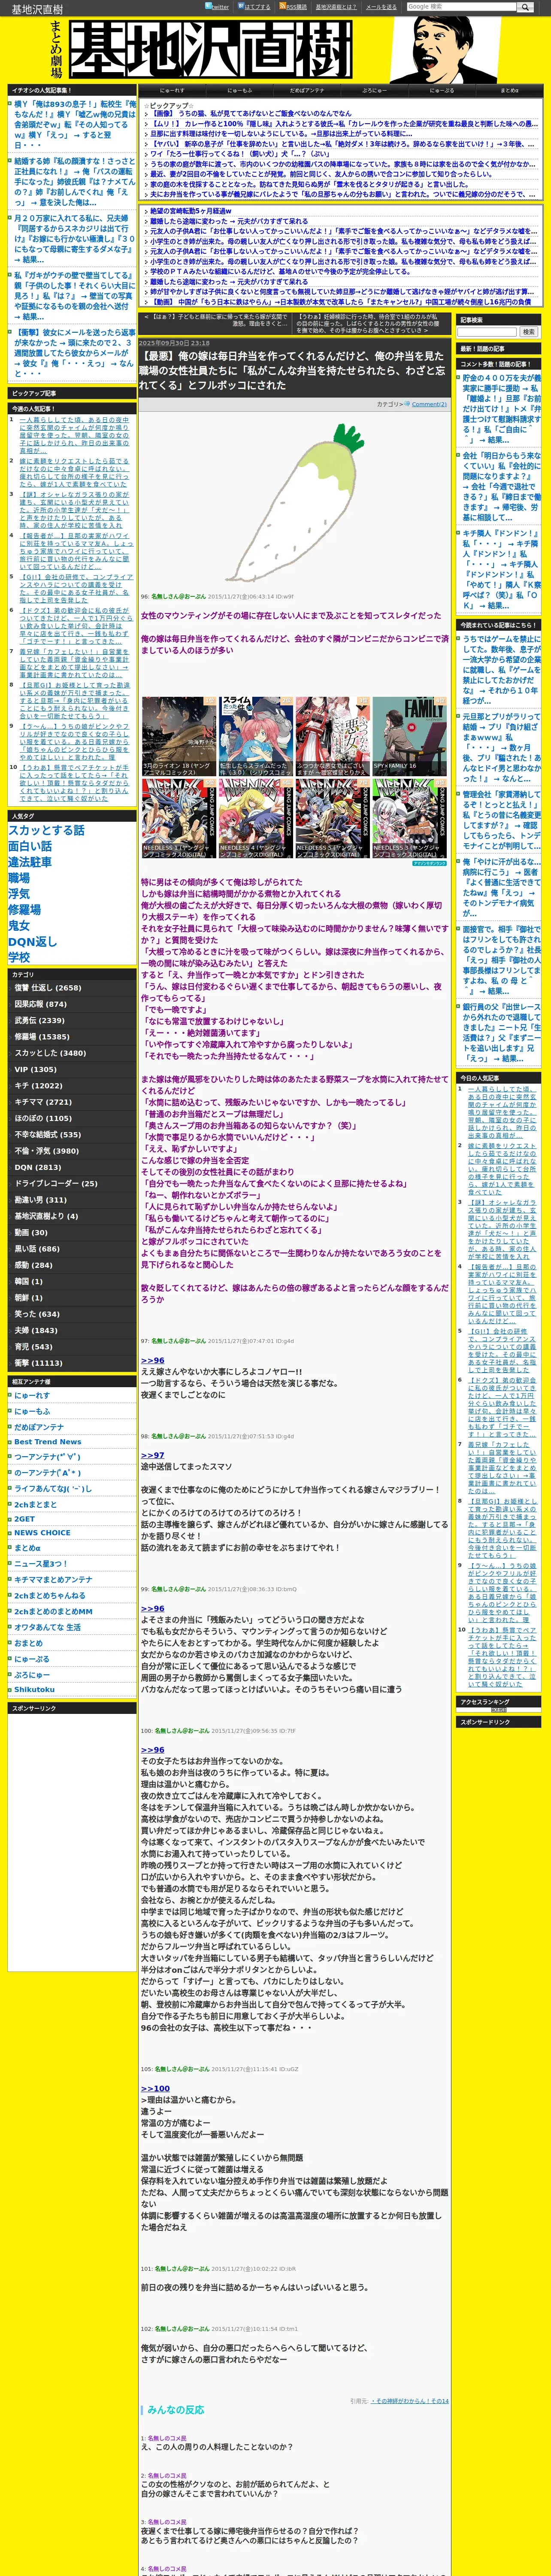This screenshot has height=2576, width=551.
Task: Follow the >>100 anchor in post 105
Action: (x=155, y=2088)
